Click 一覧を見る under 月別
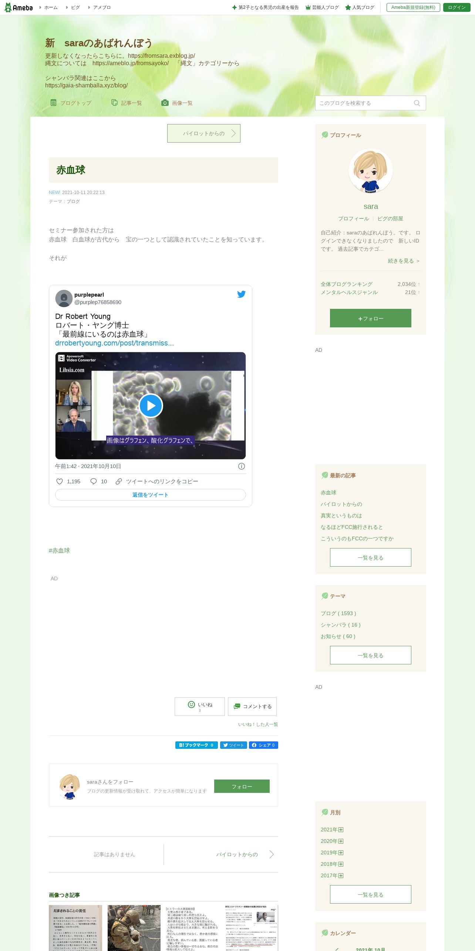The width and height of the screenshot is (475, 951). [x=371, y=894]
